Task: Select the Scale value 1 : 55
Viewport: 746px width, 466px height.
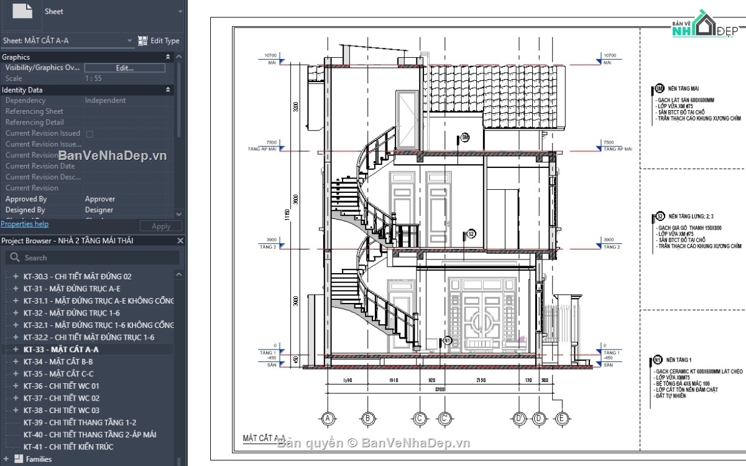Action: (93, 78)
